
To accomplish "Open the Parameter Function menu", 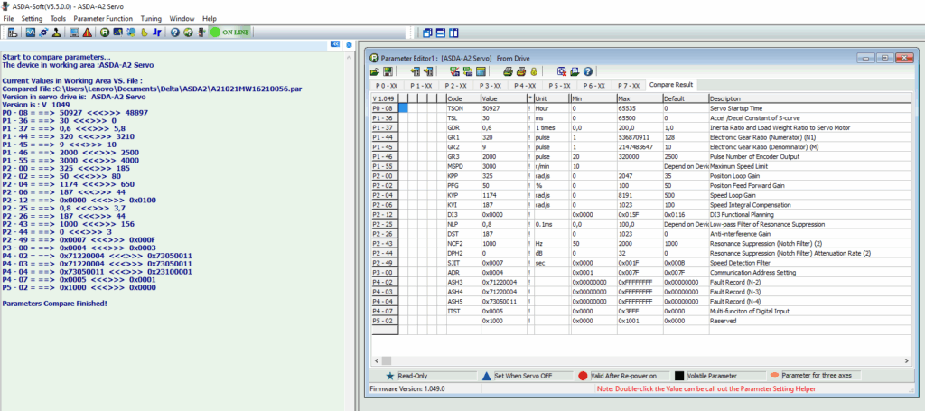I will click(x=101, y=18).
